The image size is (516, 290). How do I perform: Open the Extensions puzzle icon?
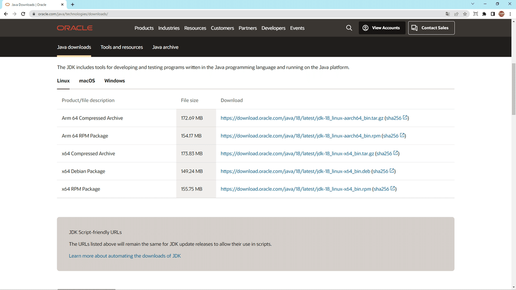point(485,14)
